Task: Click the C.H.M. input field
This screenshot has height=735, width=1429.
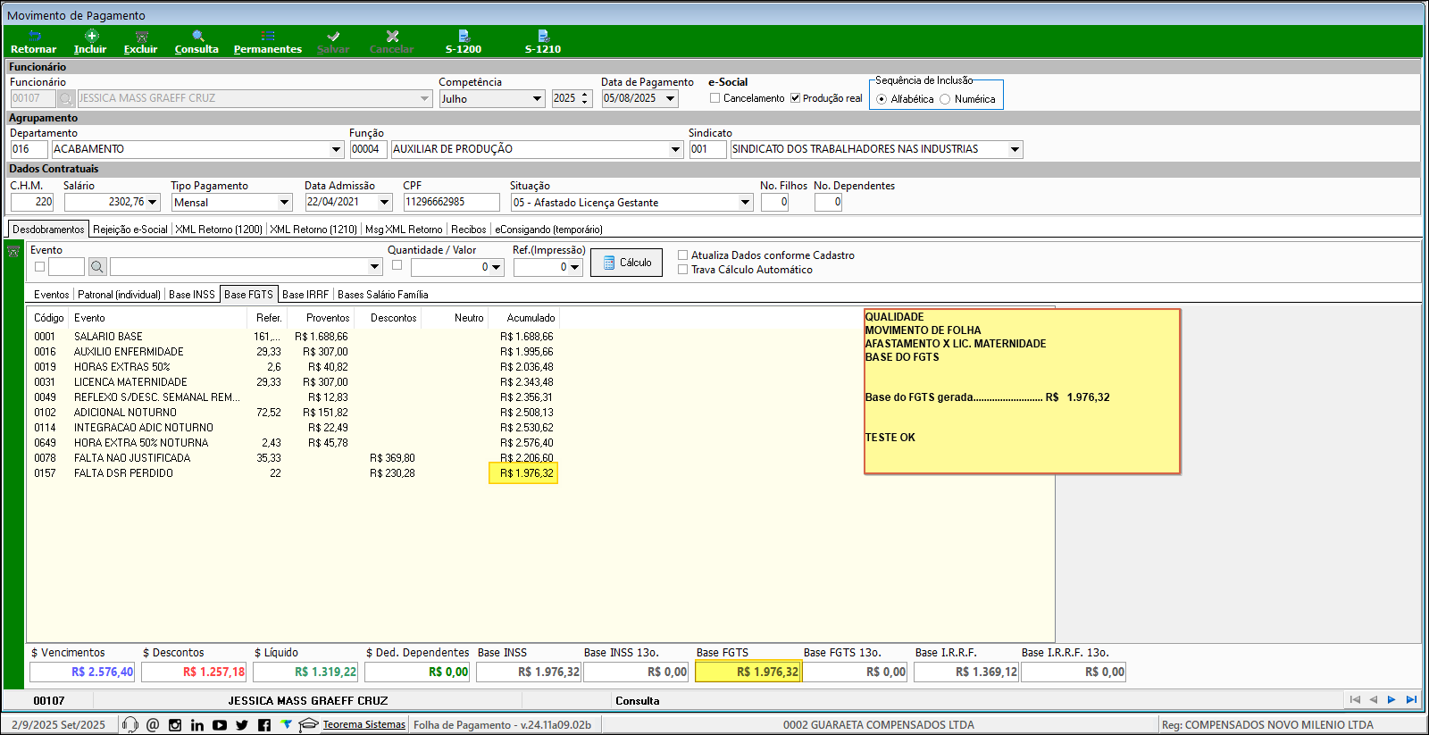Action: point(32,203)
